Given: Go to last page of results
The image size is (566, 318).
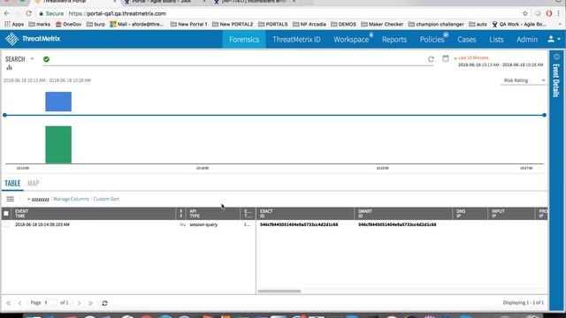Looking at the screenshot, I should (x=90, y=303).
